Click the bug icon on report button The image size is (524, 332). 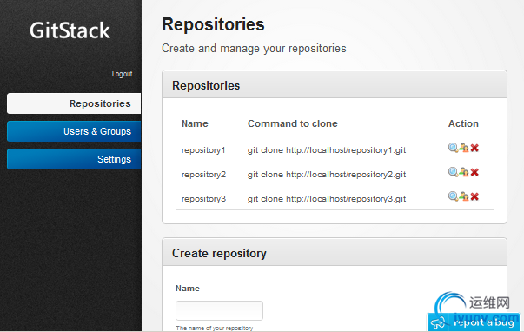click(438, 322)
